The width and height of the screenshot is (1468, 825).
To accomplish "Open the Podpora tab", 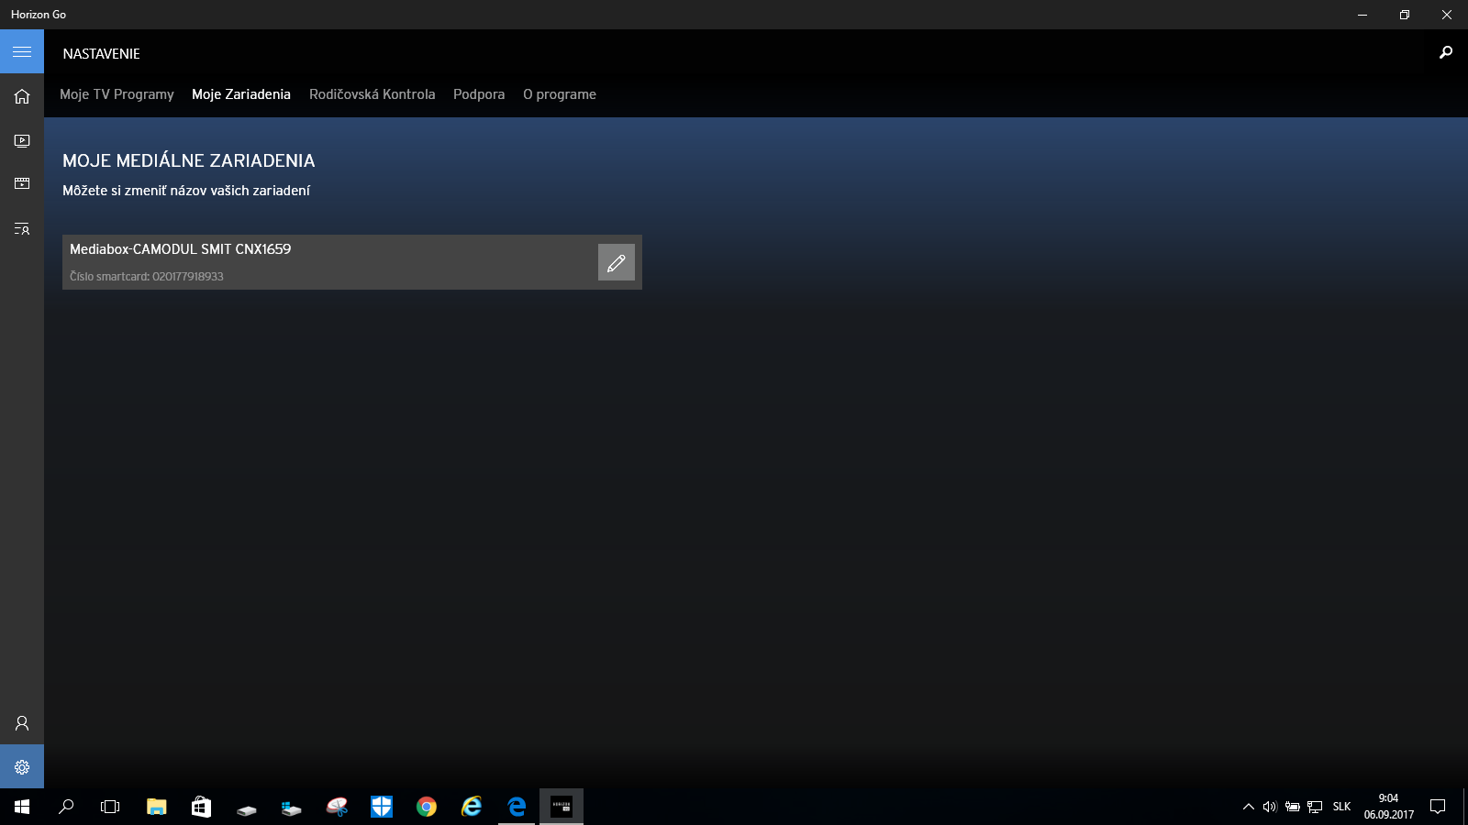I will [x=479, y=94].
